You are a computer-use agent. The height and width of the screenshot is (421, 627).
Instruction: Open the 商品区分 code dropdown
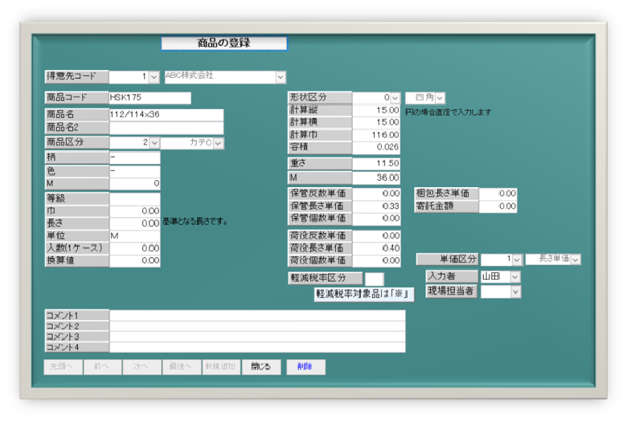(154, 142)
